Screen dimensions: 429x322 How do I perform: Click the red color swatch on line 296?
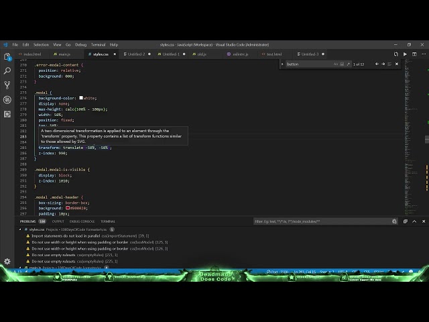(68, 208)
